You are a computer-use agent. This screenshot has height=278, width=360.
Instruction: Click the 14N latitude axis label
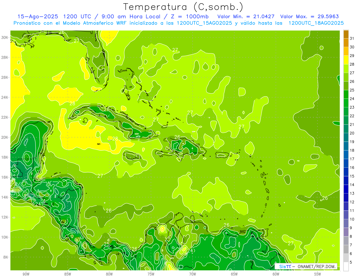coord(5,197)
